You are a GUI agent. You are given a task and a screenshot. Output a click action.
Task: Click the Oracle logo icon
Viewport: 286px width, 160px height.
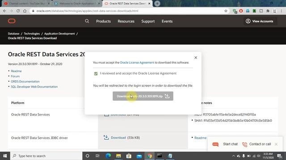tap(12, 21)
